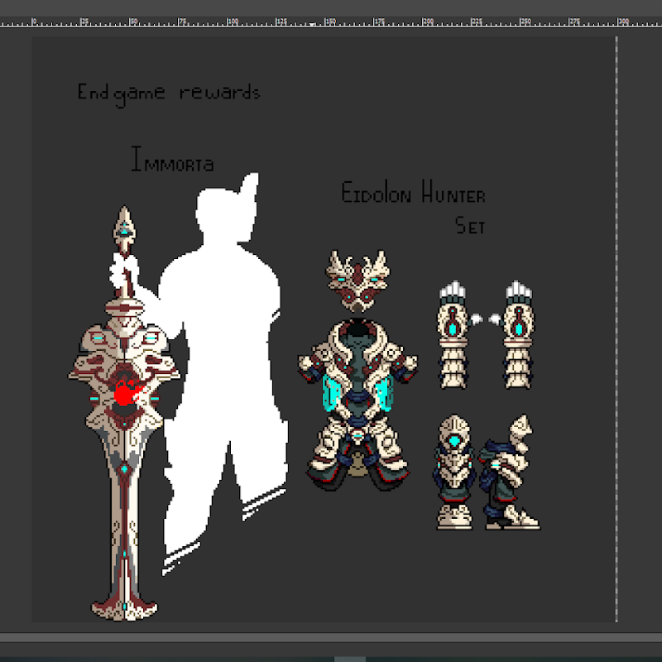This screenshot has height=662, width=662.
Task: Click the red orb on the Immorta sword
Action: click(x=126, y=394)
